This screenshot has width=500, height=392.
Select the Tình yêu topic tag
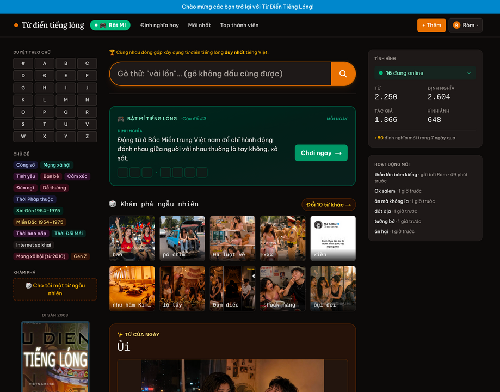pos(26,176)
